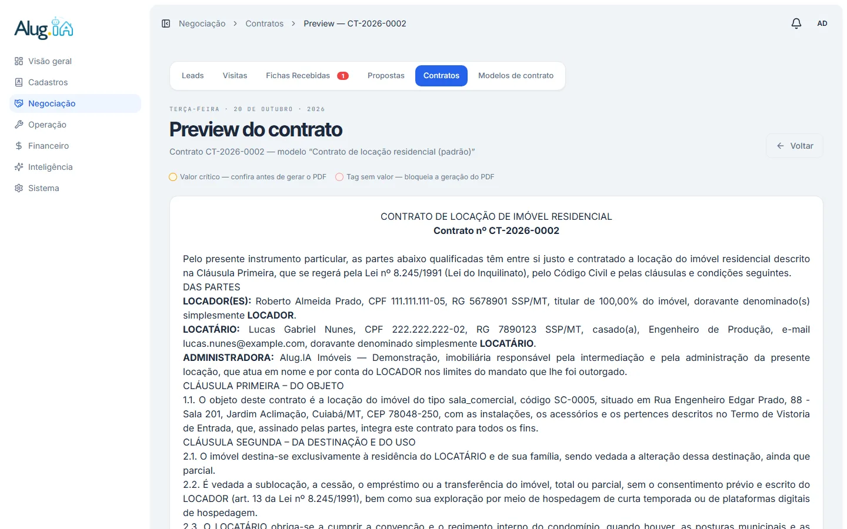Select the Contratos tab
Screen dimensions: 847x529
[x=441, y=76]
